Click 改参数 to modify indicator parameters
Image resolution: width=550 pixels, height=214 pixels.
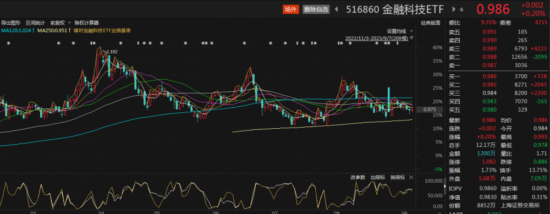(358, 177)
